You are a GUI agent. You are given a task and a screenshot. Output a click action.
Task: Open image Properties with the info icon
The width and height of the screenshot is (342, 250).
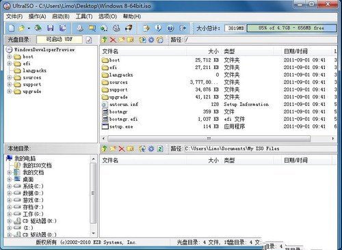[158, 28]
